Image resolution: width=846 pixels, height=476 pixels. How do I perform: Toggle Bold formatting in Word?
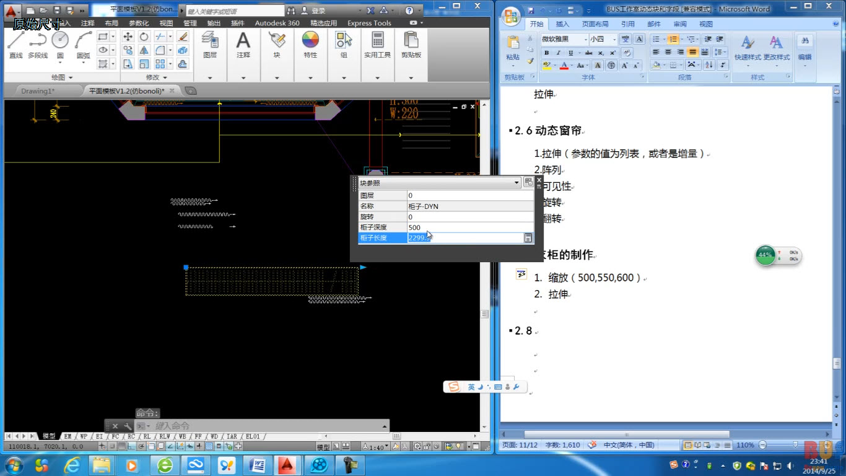click(546, 53)
